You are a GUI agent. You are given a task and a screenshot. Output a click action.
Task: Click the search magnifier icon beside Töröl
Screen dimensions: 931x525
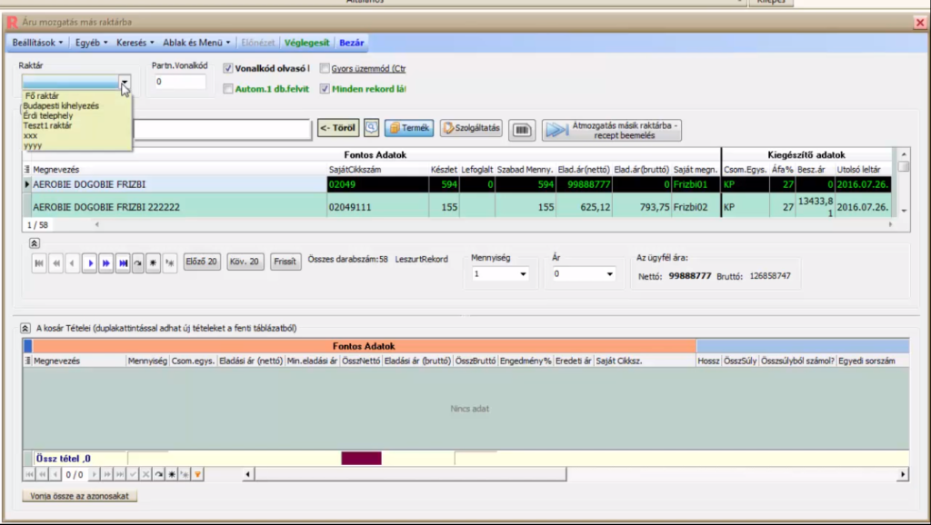pyautogui.click(x=371, y=128)
